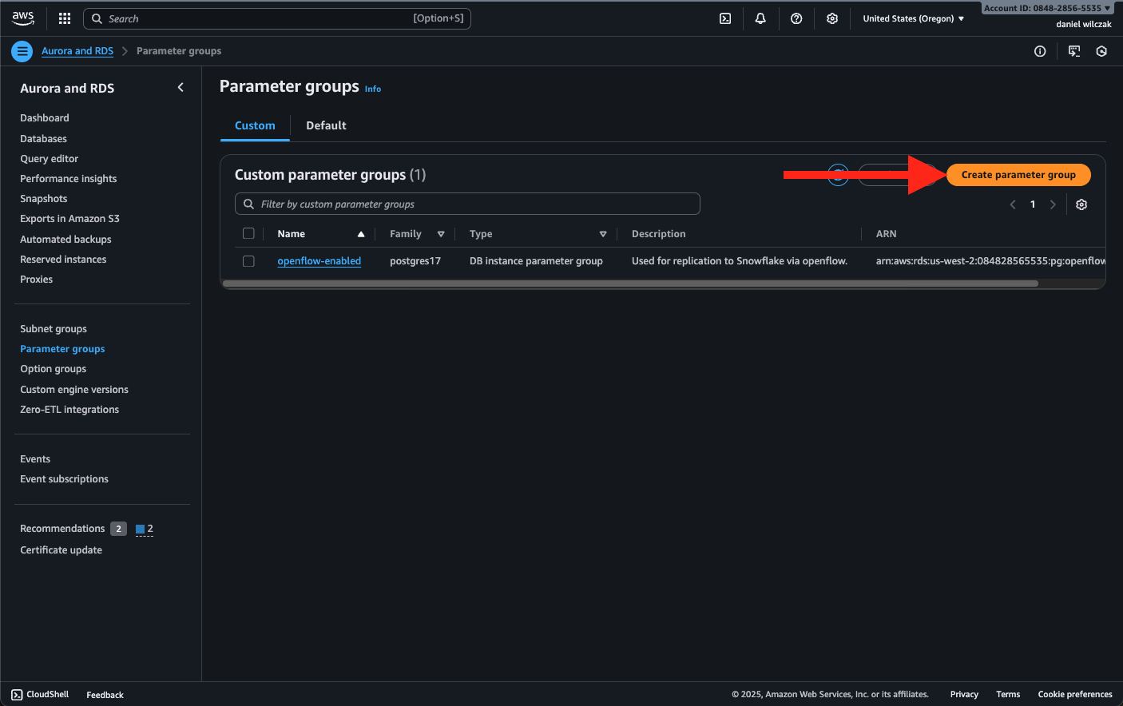Select all parameter groups header checkbox
The image size is (1123, 706).
248,234
